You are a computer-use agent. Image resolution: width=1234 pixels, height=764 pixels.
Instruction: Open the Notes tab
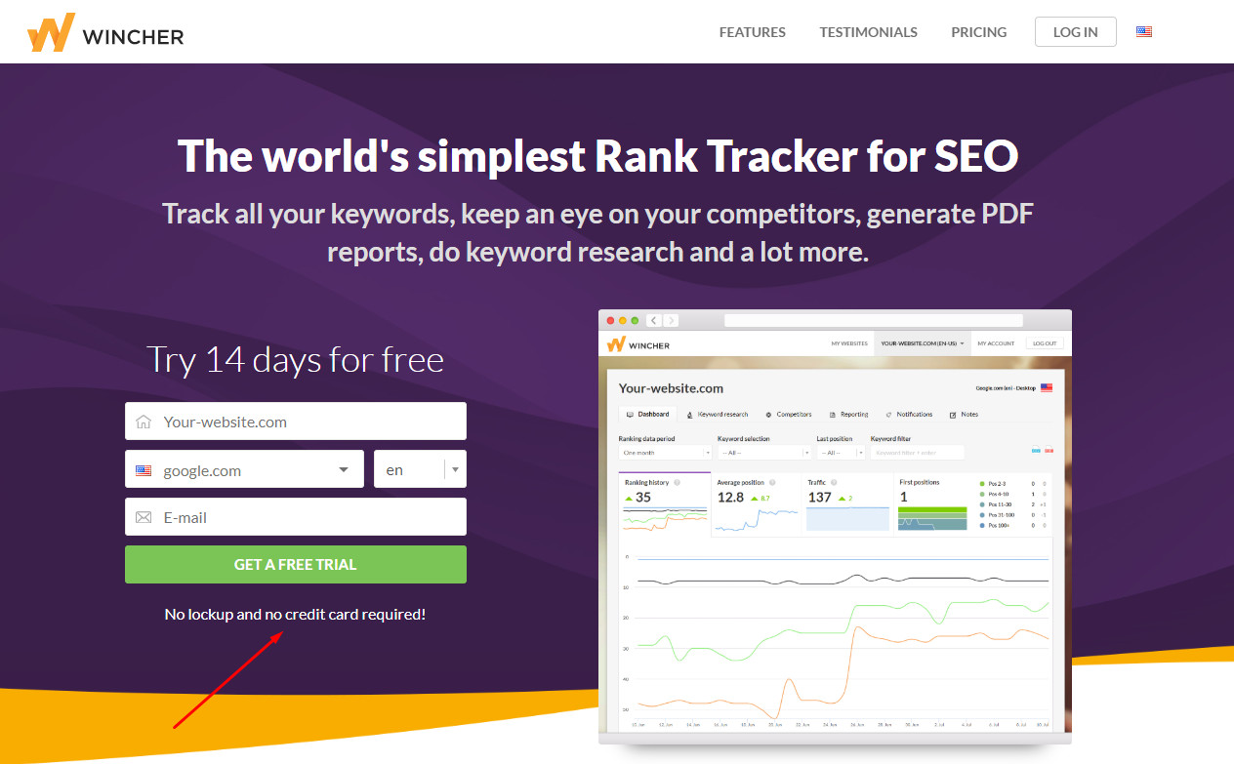pos(964,415)
